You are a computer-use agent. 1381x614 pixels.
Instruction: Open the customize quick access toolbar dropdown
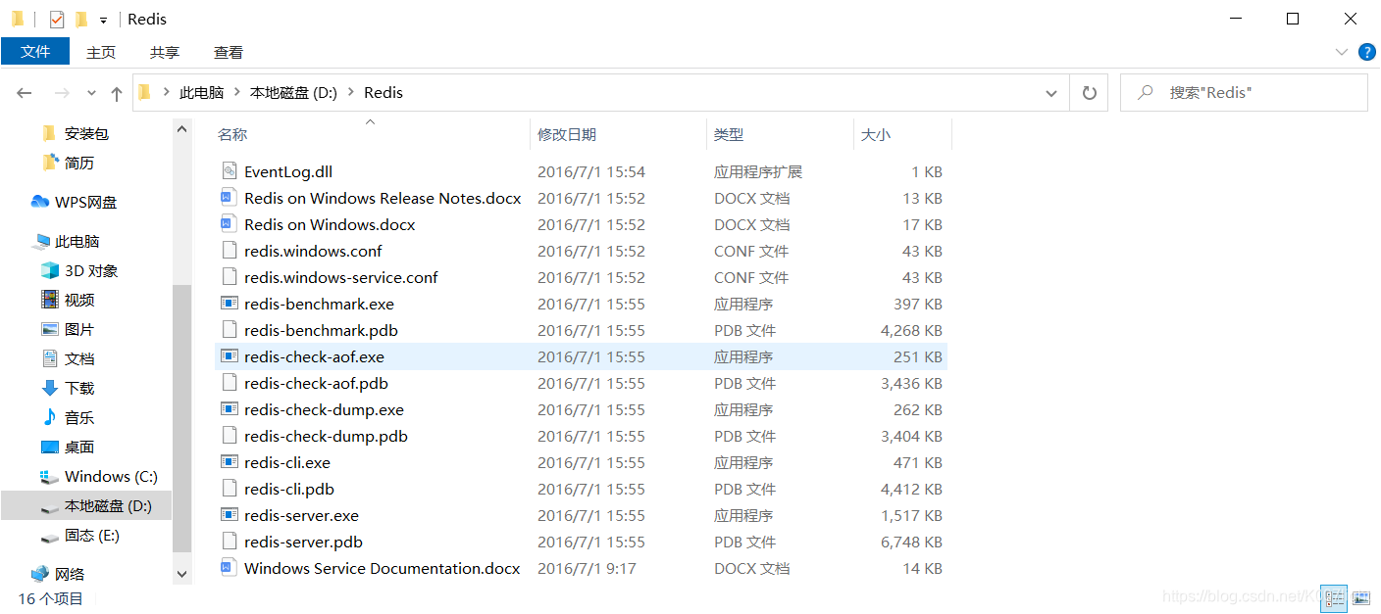(x=103, y=21)
